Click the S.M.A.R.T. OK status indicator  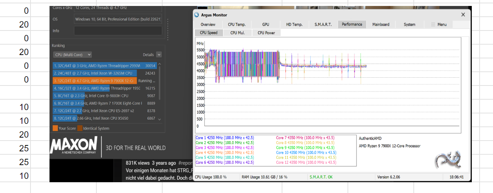(321, 177)
